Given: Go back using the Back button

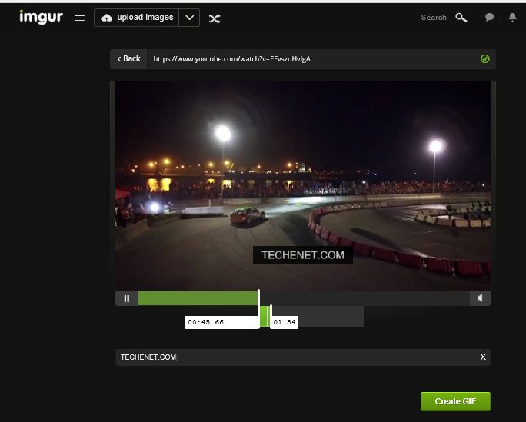Looking at the screenshot, I should pyautogui.click(x=129, y=58).
